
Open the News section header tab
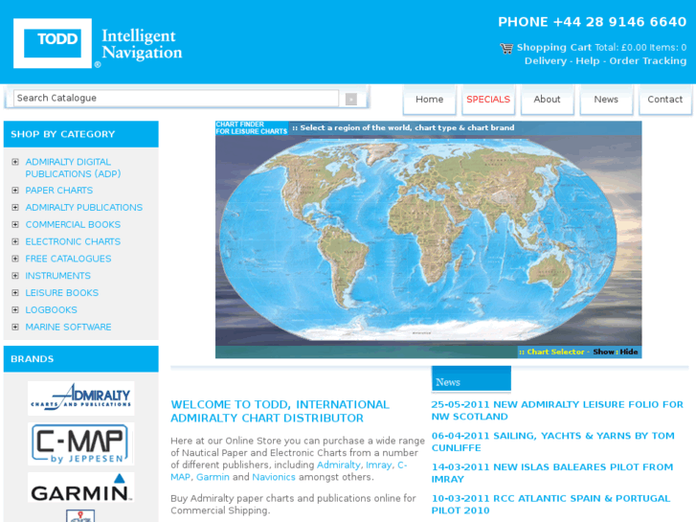tap(471, 379)
